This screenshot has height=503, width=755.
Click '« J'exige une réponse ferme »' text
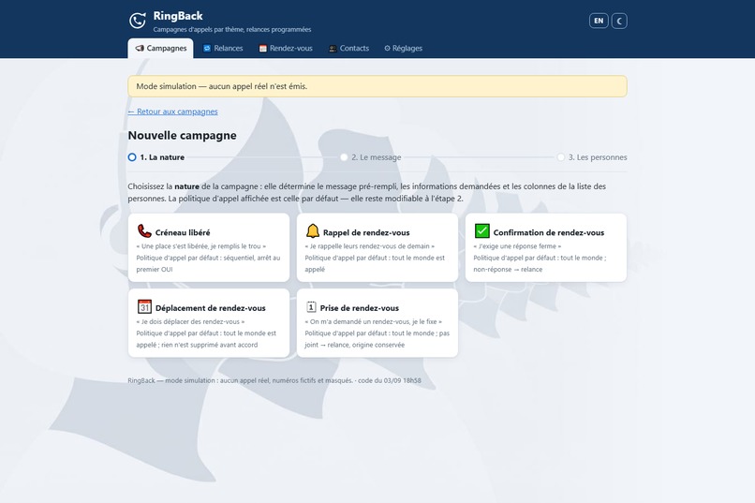pos(517,246)
